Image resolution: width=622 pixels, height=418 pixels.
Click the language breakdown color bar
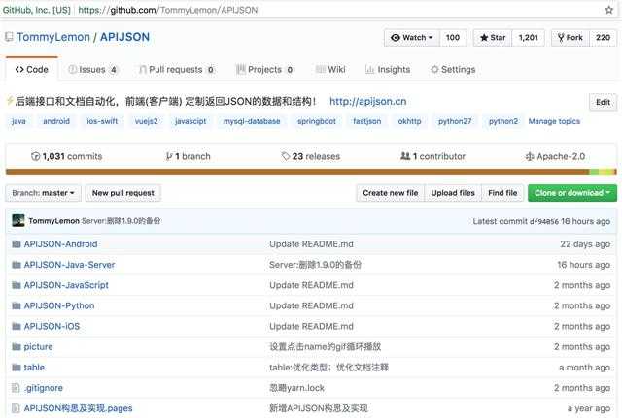coord(311,172)
